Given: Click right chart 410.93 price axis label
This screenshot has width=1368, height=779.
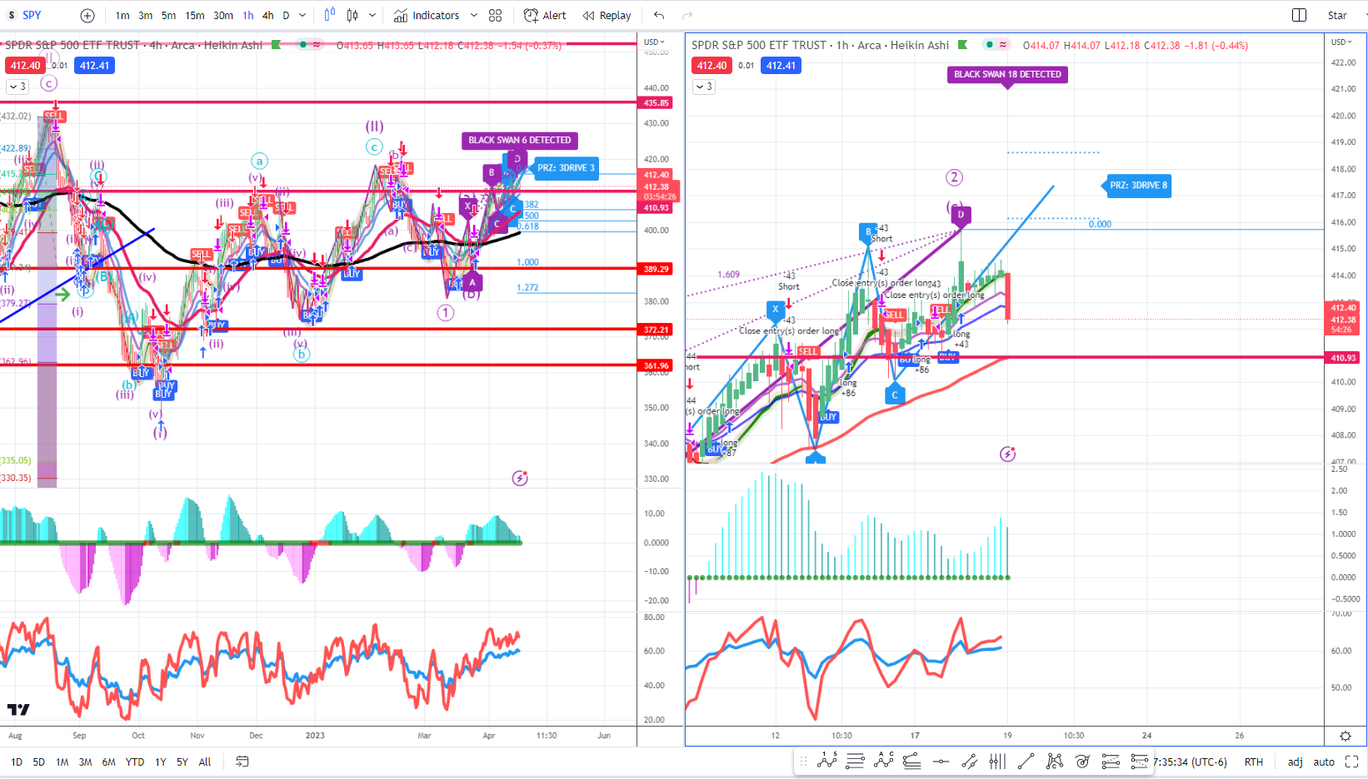Looking at the screenshot, I should click(1343, 358).
